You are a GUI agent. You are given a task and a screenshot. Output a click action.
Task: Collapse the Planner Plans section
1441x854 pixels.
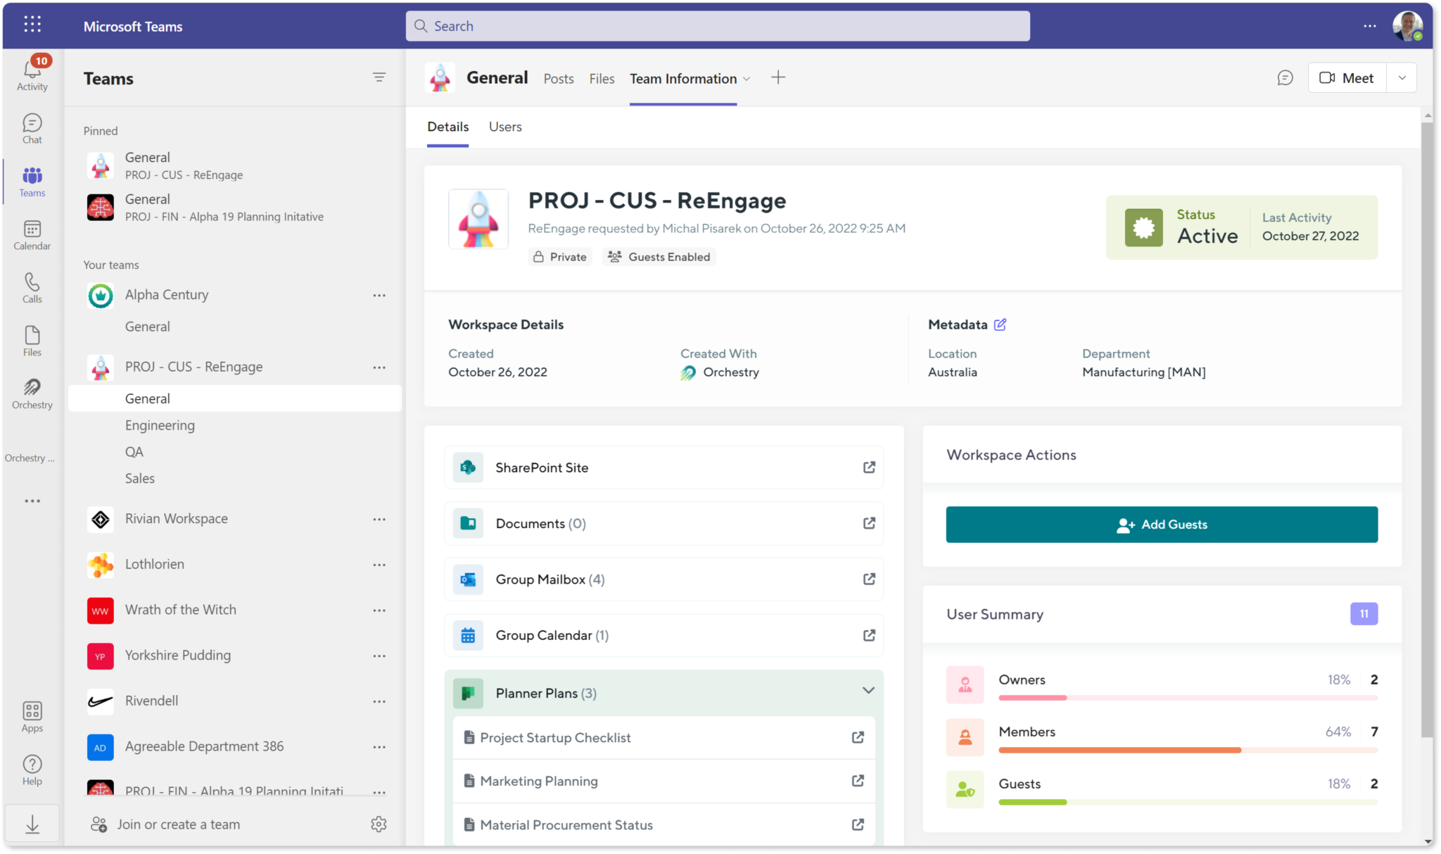[x=868, y=690]
